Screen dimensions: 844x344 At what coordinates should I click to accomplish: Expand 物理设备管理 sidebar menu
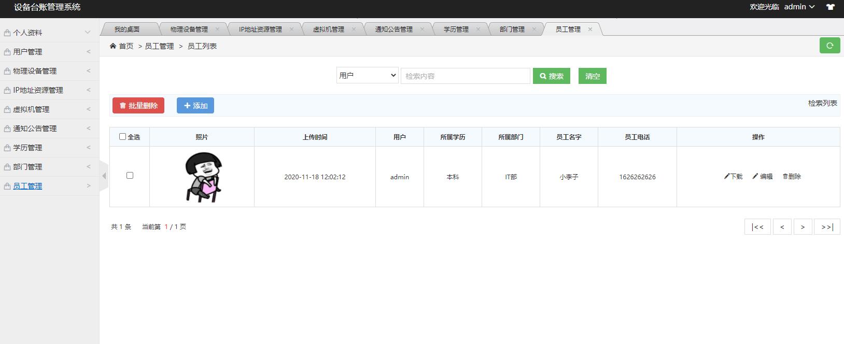tap(88, 70)
